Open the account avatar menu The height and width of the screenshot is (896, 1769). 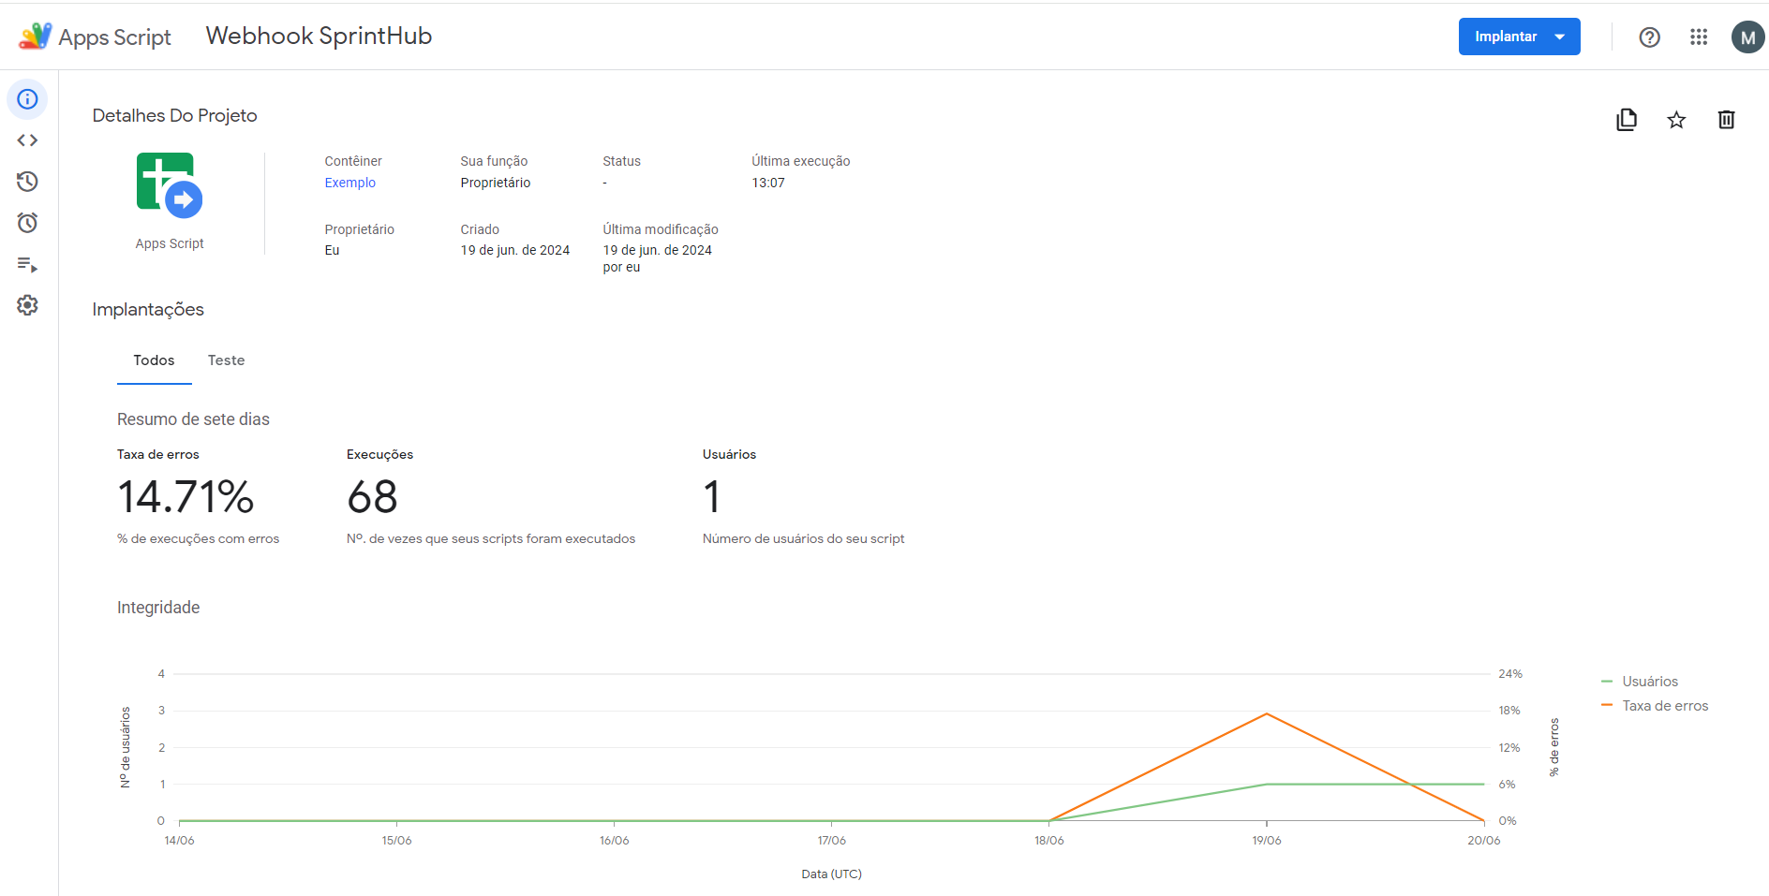[x=1747, y=37]
